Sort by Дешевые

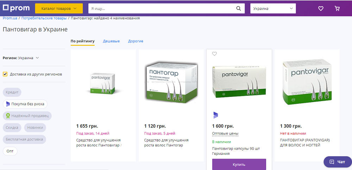pos(111,41)
